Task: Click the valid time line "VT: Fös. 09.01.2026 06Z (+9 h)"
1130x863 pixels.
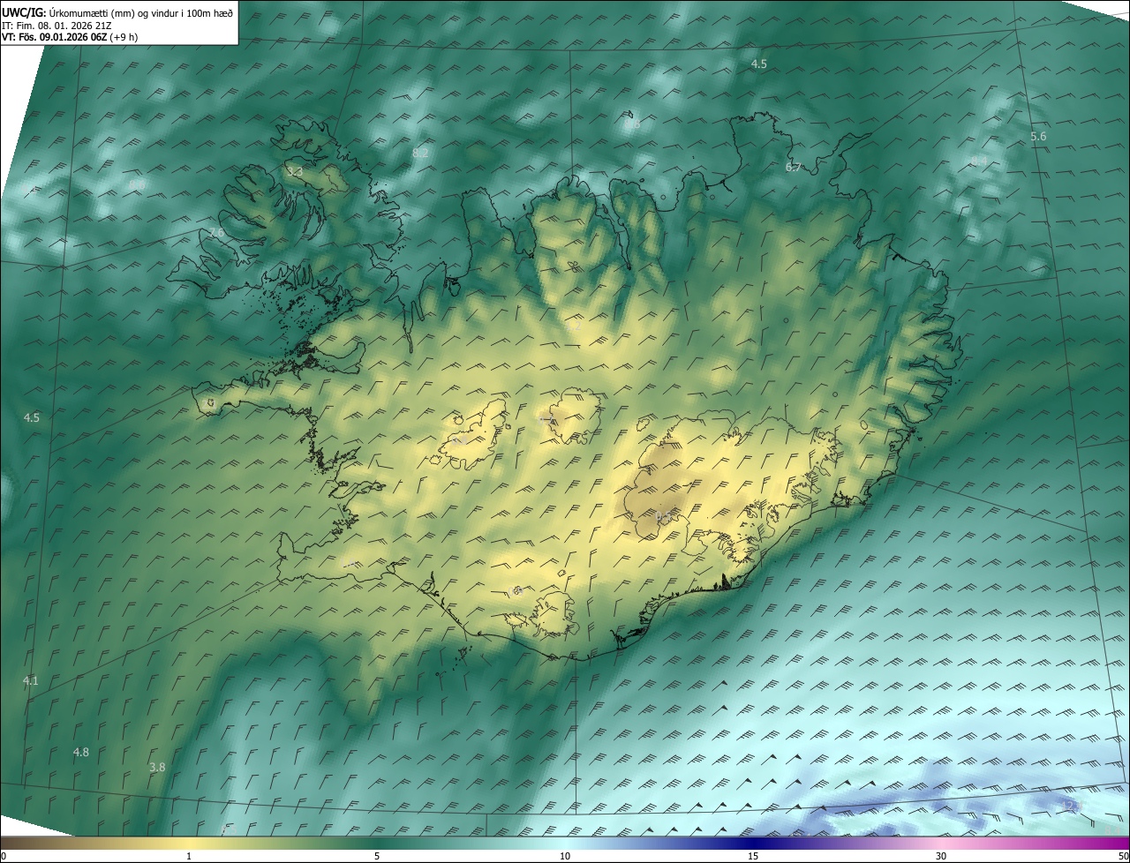Action: [x=70, y=37]
